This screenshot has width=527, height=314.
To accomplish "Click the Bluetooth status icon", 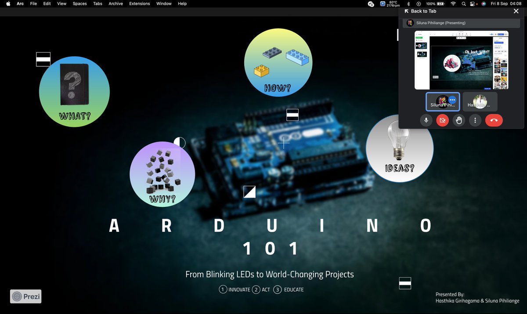I will point(408,4).
